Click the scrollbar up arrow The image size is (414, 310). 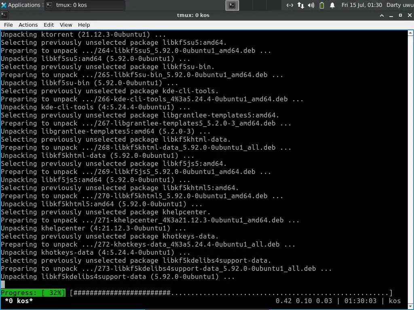411,33
